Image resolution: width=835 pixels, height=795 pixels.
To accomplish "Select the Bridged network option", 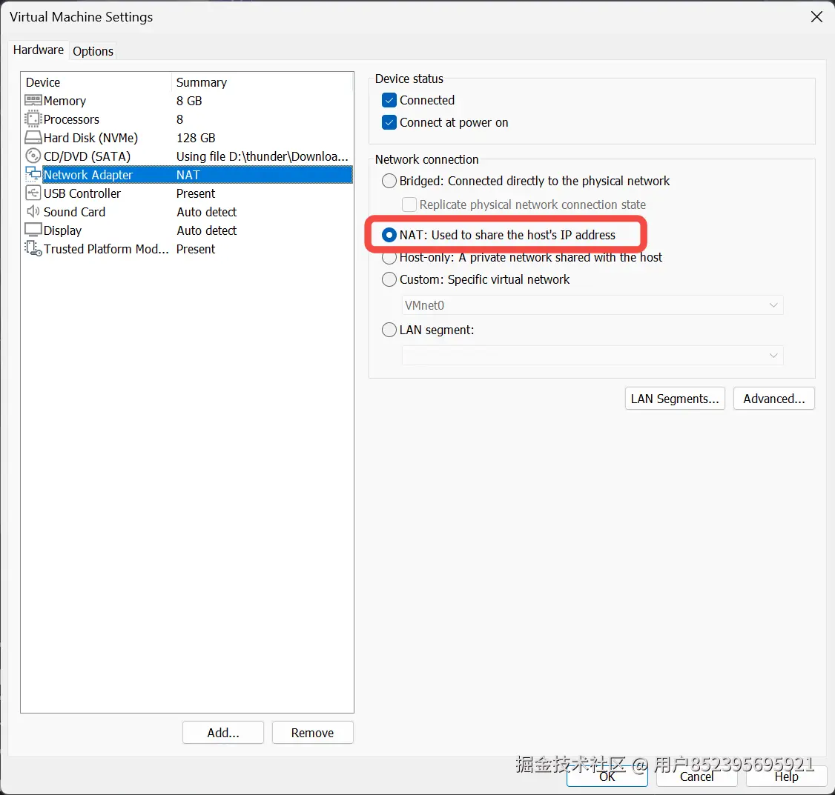I will coord(389,181).
